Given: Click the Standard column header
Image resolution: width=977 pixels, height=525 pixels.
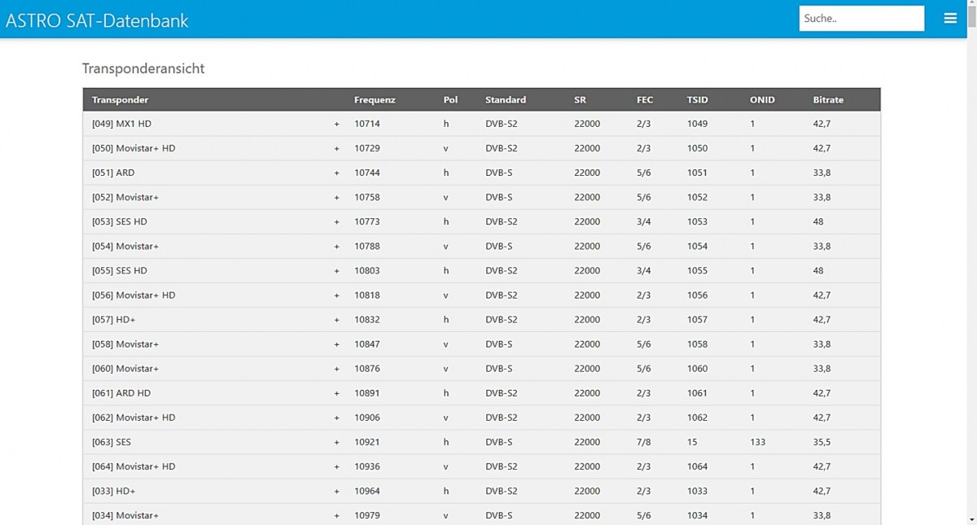Looking at the screenshot, I should point(506,99).
